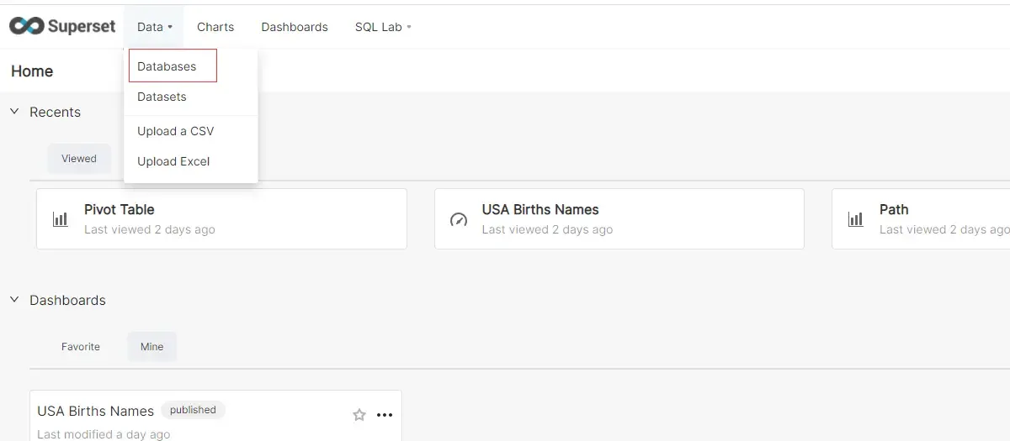Toggle the Data dropdown menu
Screen dimensions: 1010x441
[x=154, y=27]
